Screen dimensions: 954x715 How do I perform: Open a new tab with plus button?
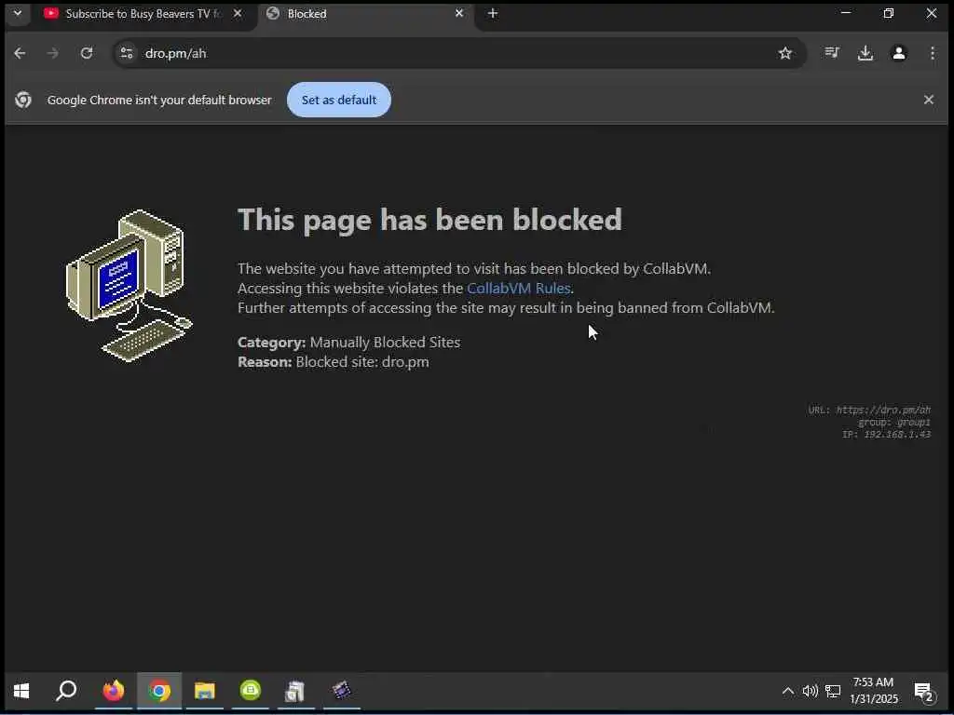(x=493, y=13)
